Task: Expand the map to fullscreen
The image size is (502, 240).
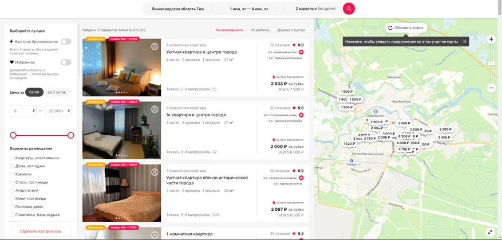Action: coord(490,233)
